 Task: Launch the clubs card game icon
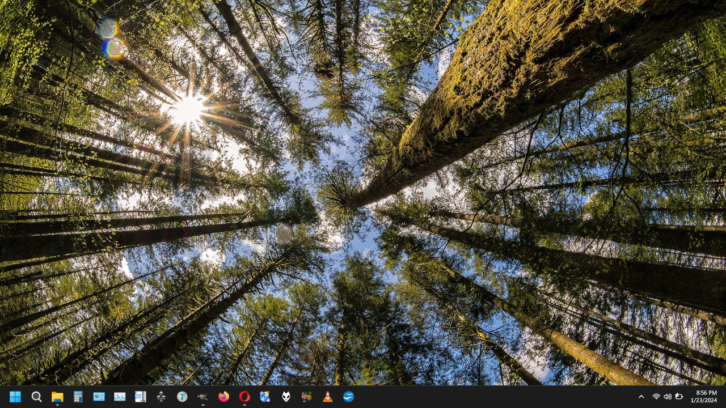[x=161, y=397]
